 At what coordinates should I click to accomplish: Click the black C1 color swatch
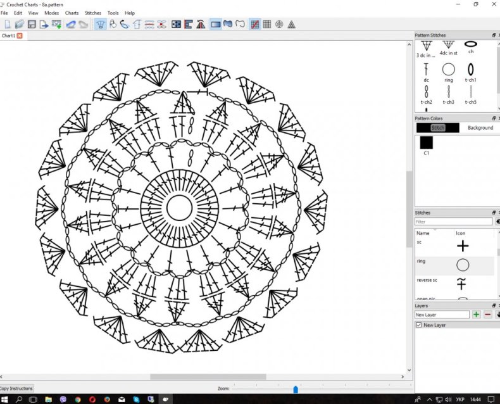click(x=426, y=143)
